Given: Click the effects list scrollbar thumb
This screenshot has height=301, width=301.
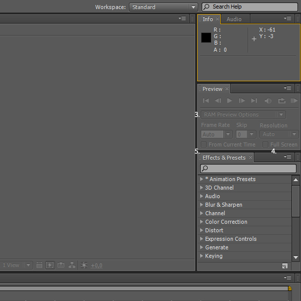Looking at the screenshot, I should [x=295, y=201].
